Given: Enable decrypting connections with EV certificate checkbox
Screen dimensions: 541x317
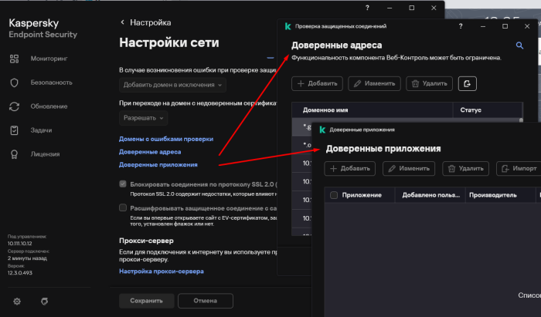Looking at the screenshot, I should 123,207.
